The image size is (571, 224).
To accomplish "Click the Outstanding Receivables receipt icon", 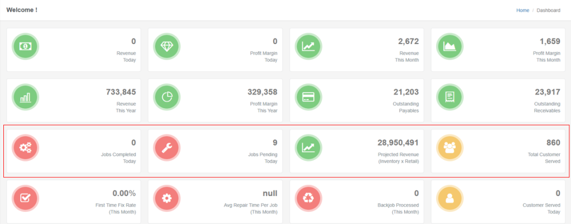I will tap(449, 98).
